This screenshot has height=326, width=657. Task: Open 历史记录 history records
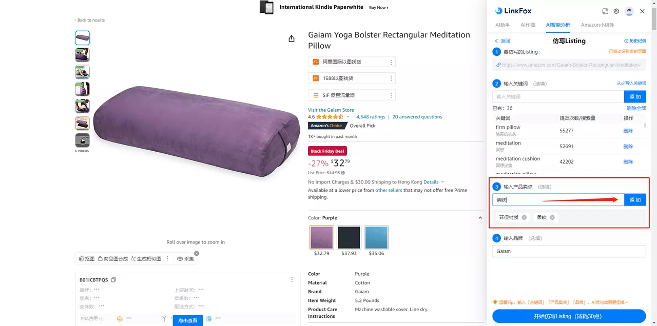point(635,41)
